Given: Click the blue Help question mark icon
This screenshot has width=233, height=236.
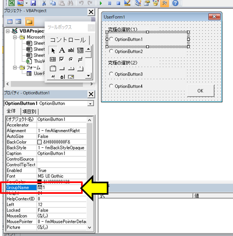Looking at the screenshot, I should pos(175,3).
